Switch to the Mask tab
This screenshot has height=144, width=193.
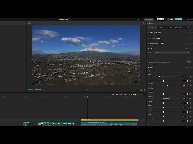point(187,28)
